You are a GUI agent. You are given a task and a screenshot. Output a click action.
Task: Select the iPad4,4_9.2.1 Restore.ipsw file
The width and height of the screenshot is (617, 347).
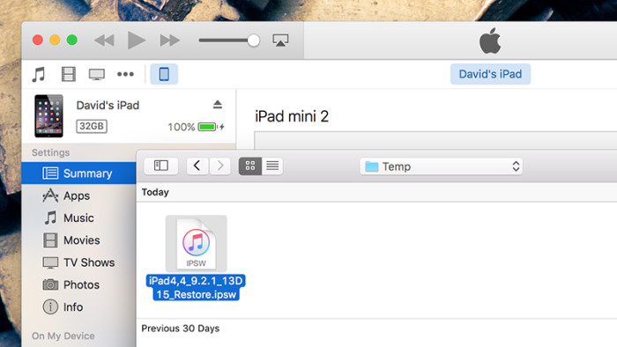coord(196,258)
